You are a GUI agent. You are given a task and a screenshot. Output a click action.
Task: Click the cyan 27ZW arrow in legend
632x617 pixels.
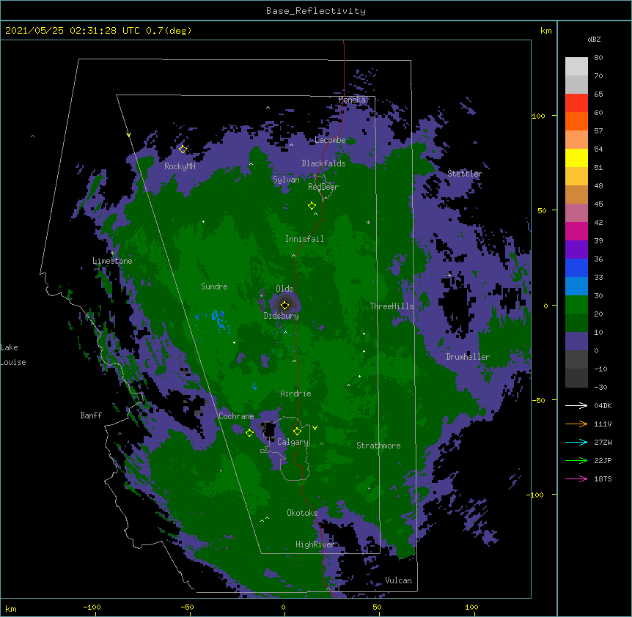pyautogui.click(x=576, y=442)
